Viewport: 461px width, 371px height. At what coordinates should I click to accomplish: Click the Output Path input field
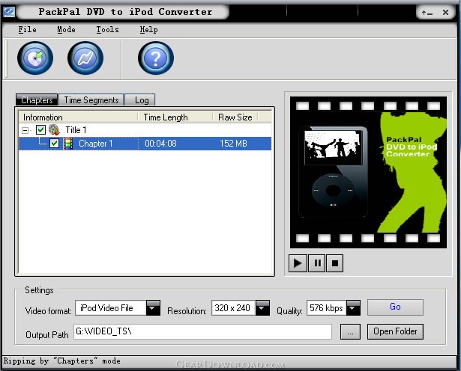click(202, 331)
